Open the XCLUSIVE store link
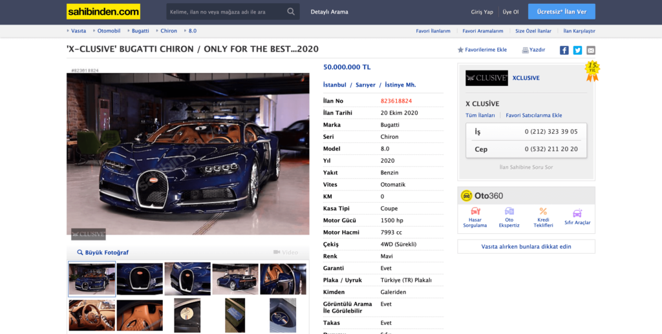This screenshot has width=662, height=334. point(526,78)
